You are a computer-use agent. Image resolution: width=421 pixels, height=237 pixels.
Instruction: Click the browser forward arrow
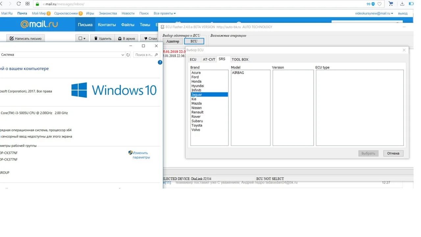coord(10,4)
